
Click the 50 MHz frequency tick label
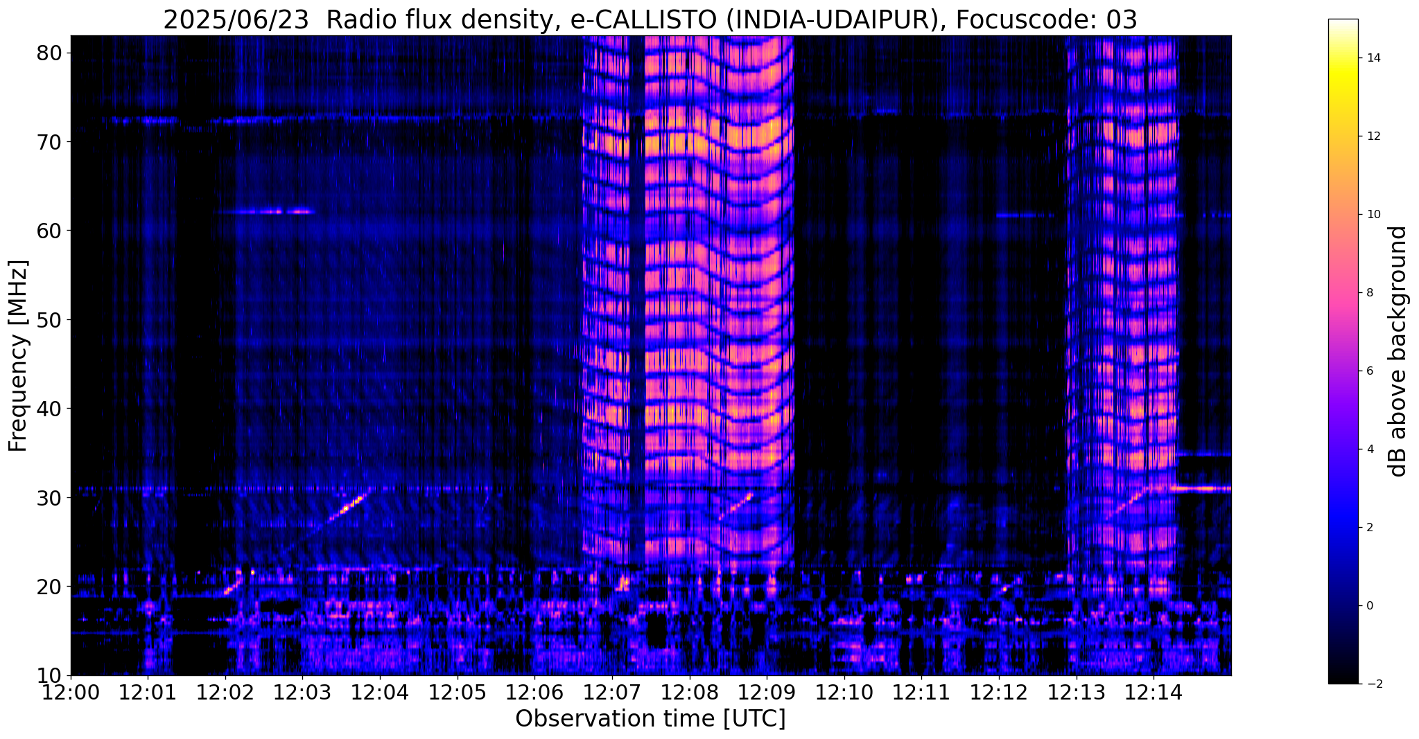coord(49,320)
